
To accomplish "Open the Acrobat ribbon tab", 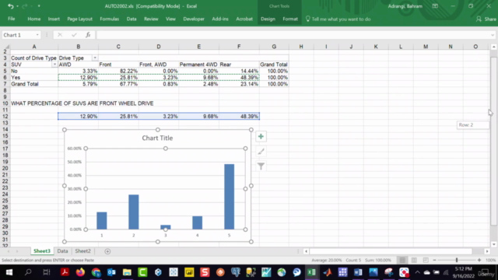I will point(244,19).
